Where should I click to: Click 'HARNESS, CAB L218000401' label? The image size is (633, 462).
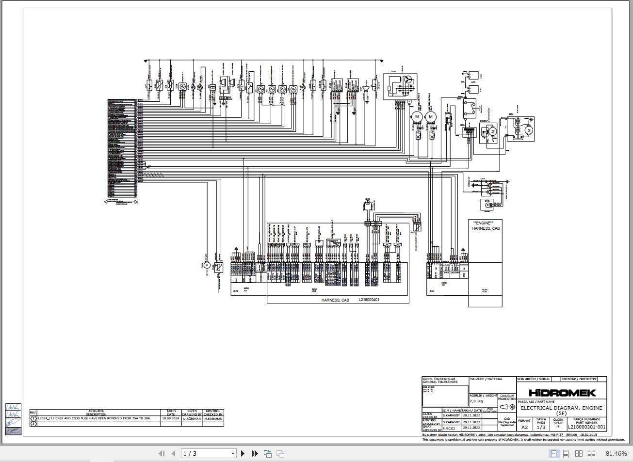[350, 300]
